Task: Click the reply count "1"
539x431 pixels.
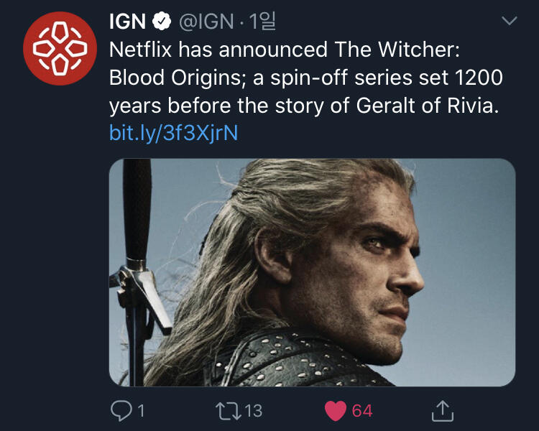Action: [140, 411]
